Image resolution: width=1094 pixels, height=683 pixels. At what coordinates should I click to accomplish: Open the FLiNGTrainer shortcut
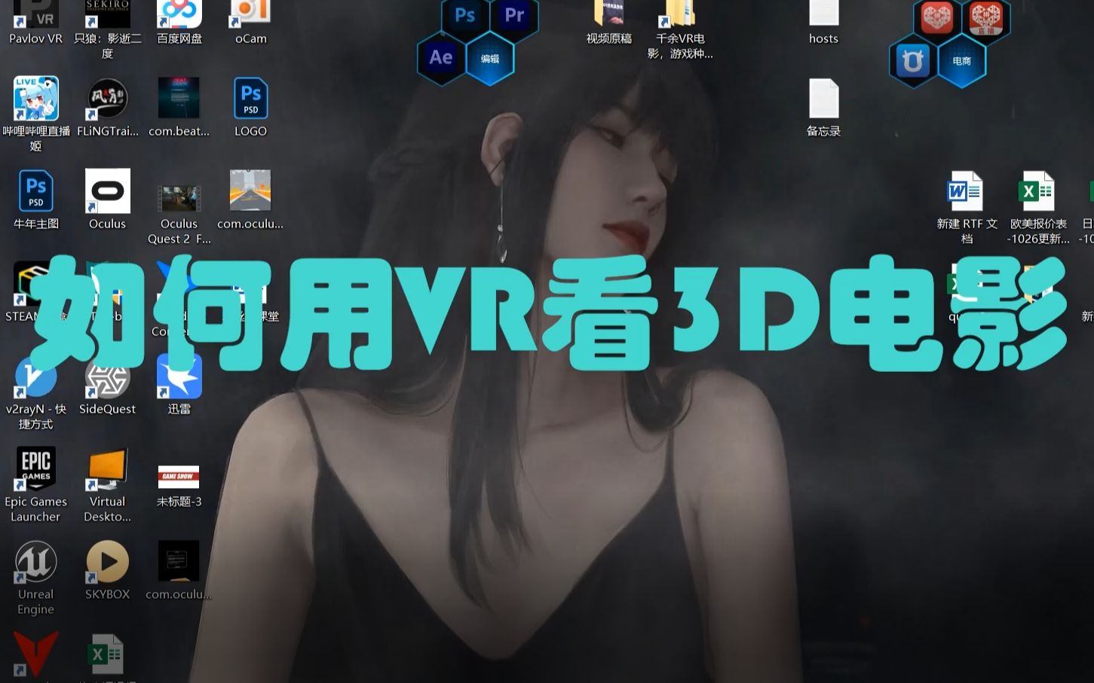[x=108, y=99]
